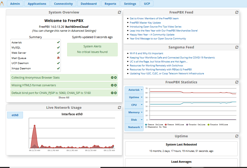This screenshot has height=168, width=247.
Task: Click the Web Server status checkmark
Action: [x=58, y=53]
